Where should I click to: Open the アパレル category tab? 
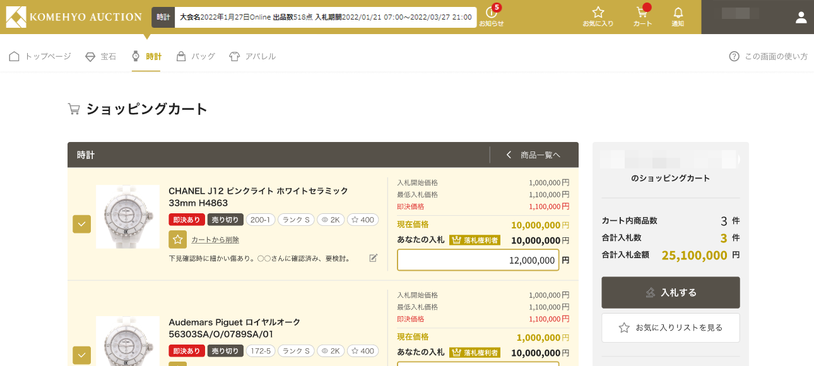click(252, 57)
